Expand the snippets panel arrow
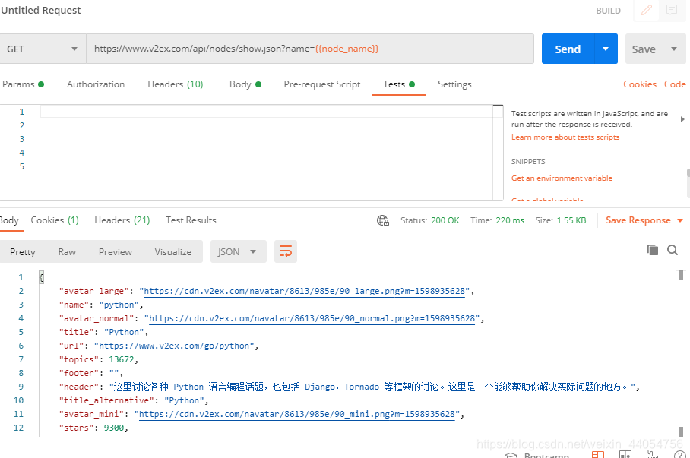 tap(682, 118)
